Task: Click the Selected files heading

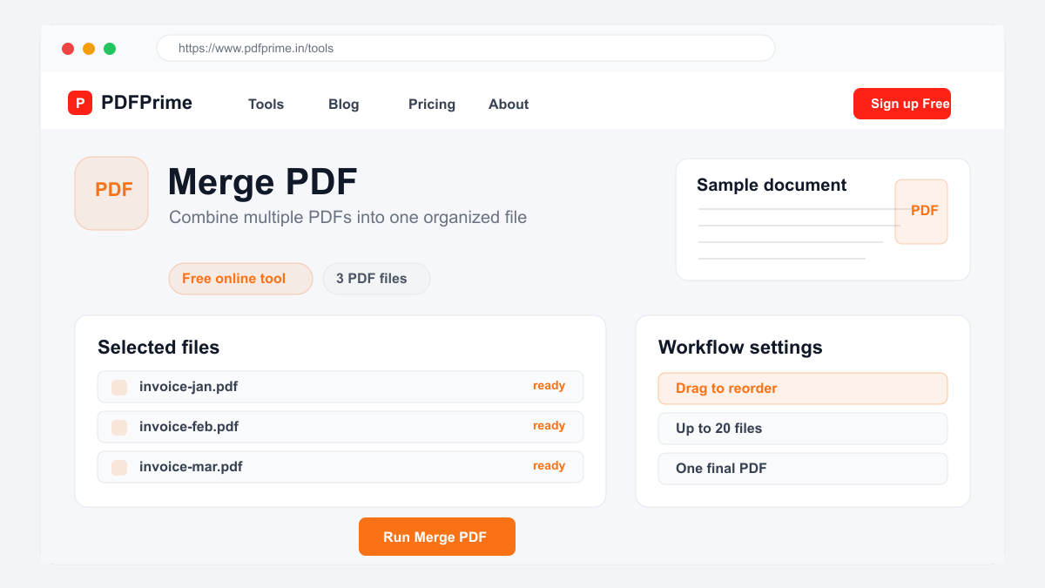Action: [158, 348]
